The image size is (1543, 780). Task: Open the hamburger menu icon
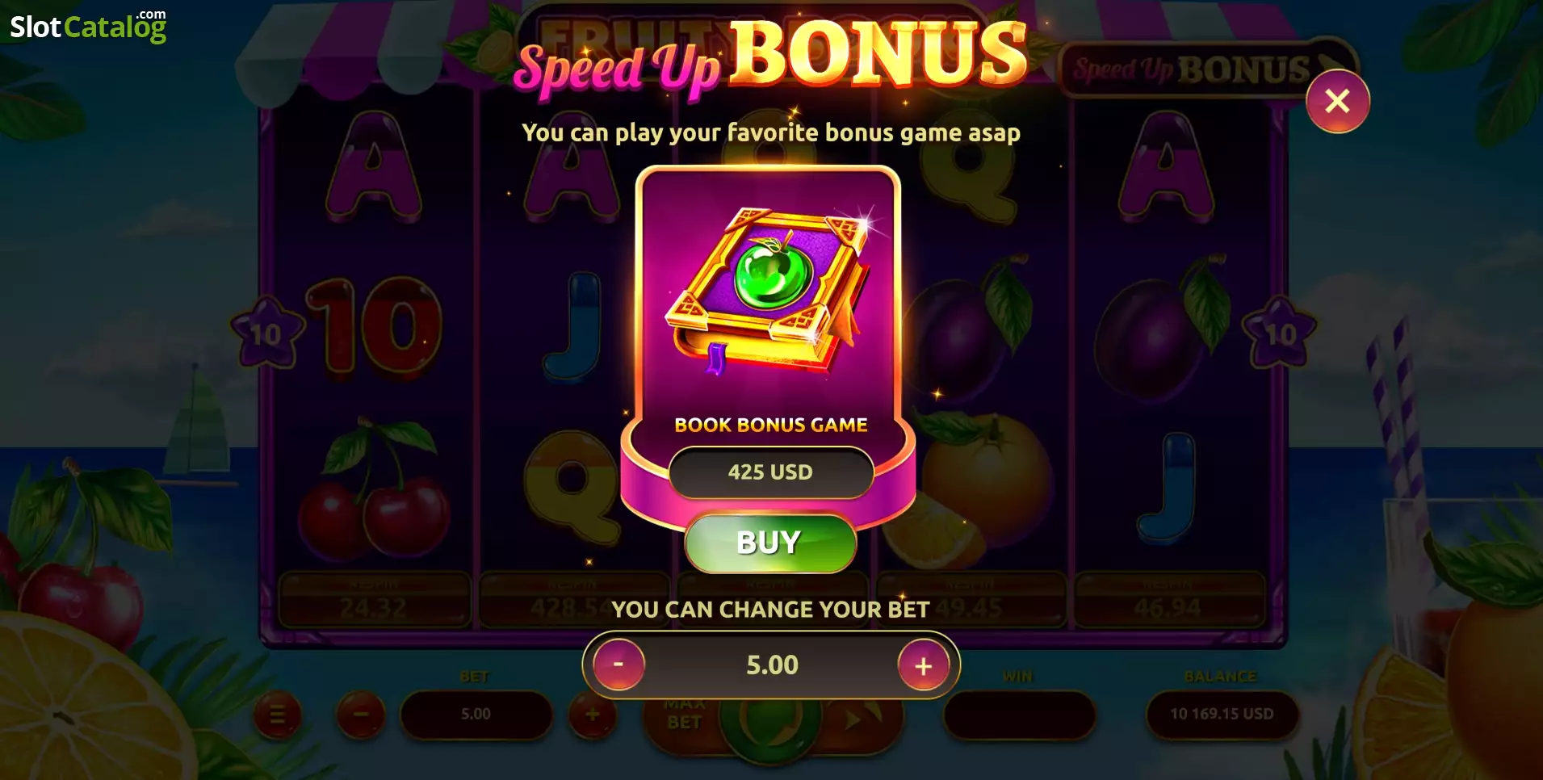pyautogui.click(x=277, y=715)
